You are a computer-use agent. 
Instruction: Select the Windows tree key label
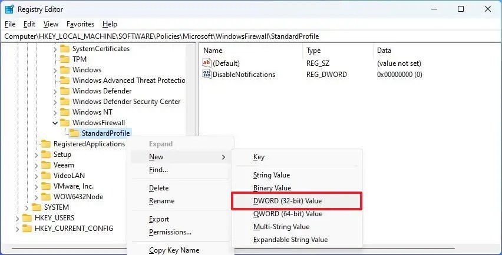coord(87,70)
